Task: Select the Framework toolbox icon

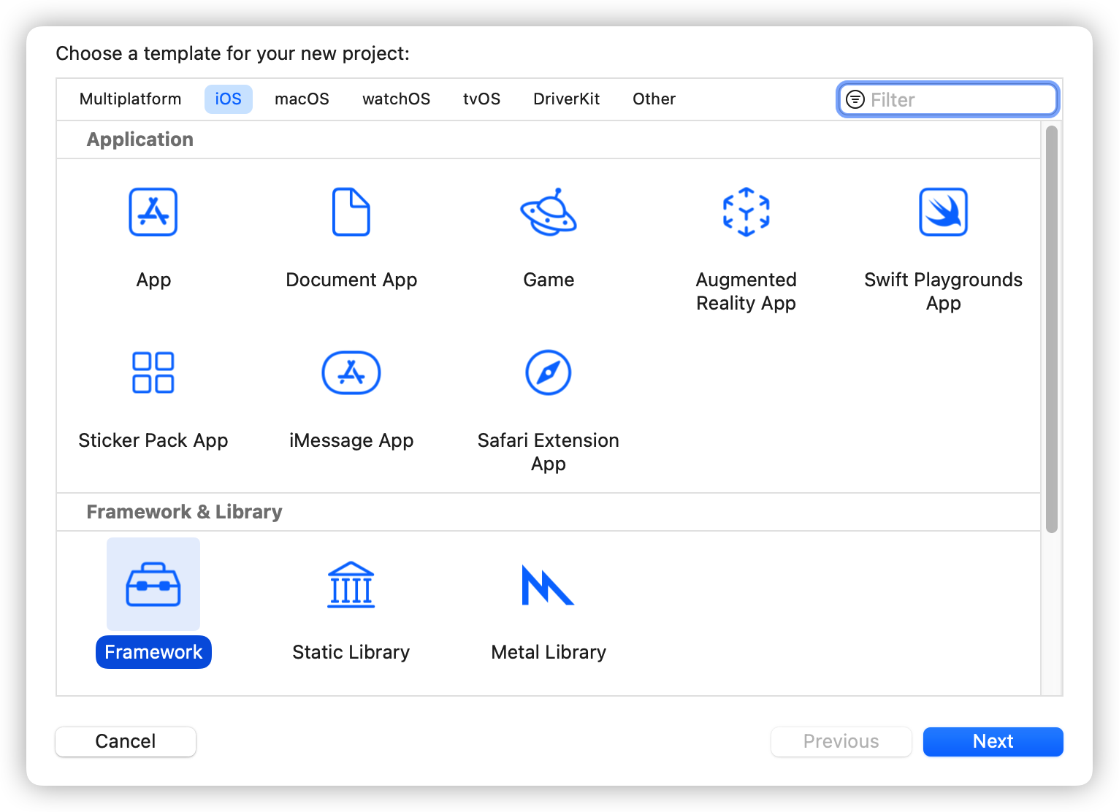Action: point(153,584)
